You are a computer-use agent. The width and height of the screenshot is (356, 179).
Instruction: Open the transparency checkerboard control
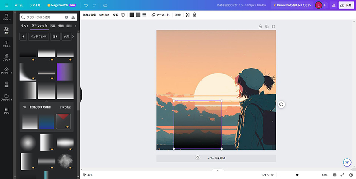coord(188,15)
